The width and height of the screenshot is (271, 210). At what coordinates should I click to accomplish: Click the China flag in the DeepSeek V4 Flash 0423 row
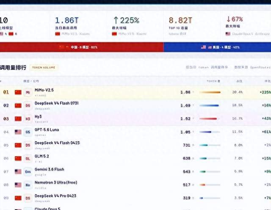(18, 145)
